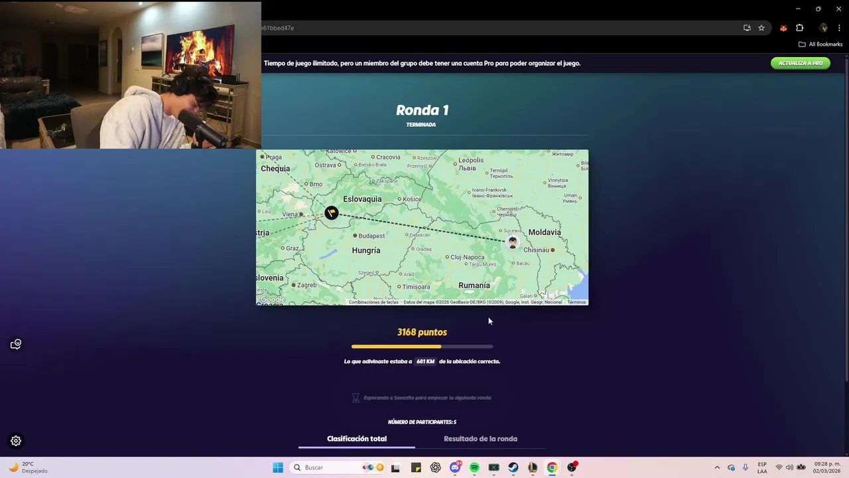Switch to Clasificación total tab
Viewport: 849px width, 478px height.
pos(357,439)
